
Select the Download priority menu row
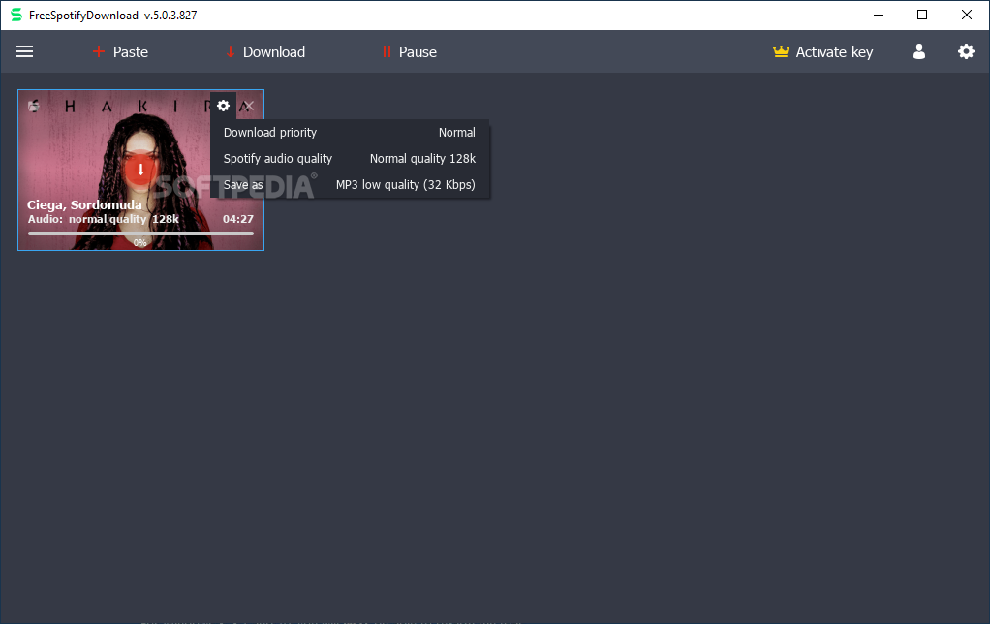[x=350, y=133]
